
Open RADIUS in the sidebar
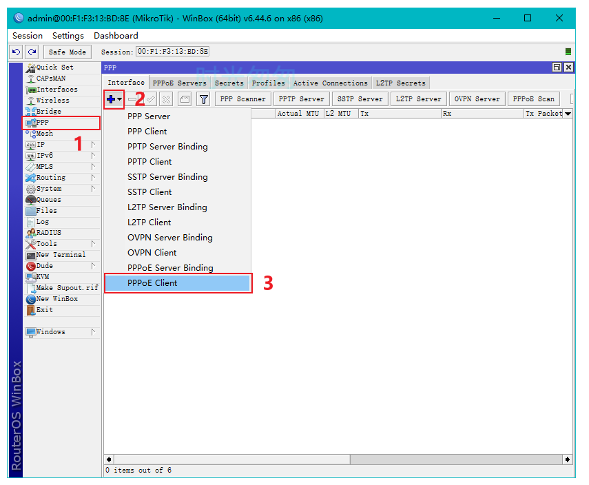tap(62, 233)
